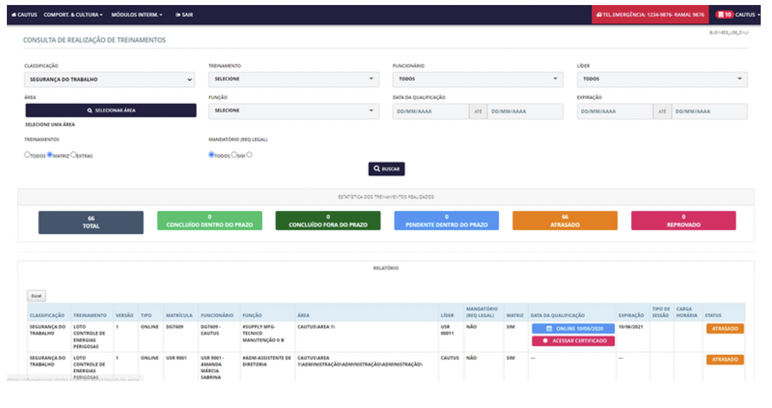Click the green Concluído Dentro do Prazo card
Screen dimensions: 772x408
(209, 221)
